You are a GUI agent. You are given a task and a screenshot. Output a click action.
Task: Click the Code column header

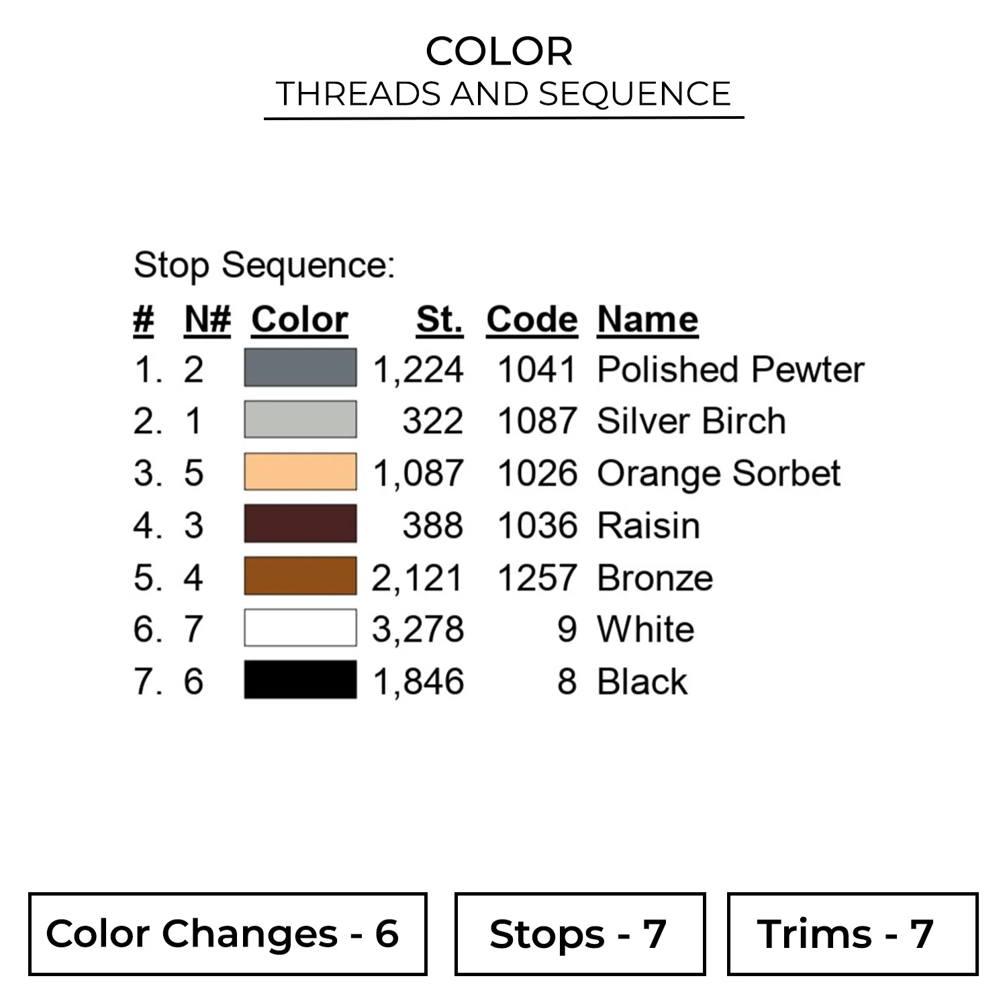click(532, 319)
